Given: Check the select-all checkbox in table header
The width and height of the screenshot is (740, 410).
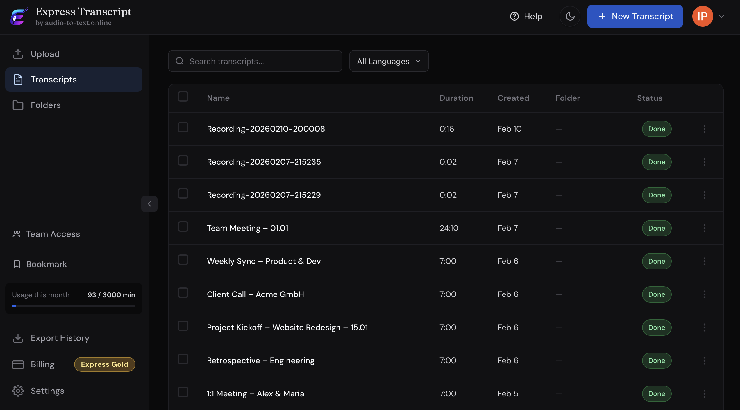Looking at the screenshot, I should point(183,96).
